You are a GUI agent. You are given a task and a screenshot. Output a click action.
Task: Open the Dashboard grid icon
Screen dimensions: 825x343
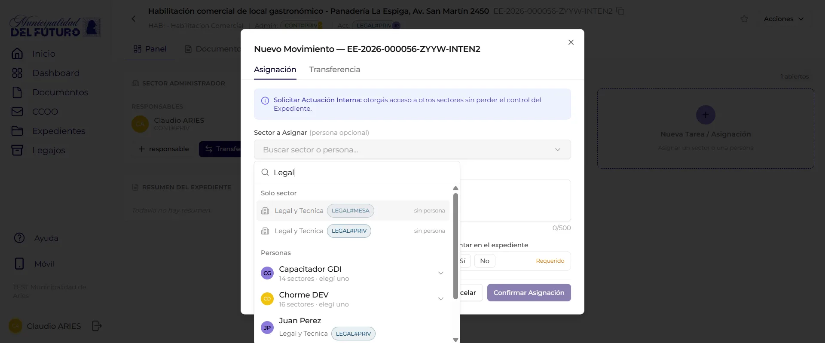click(17, 73)
